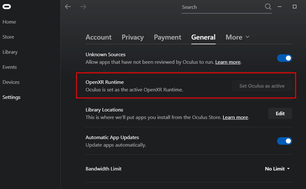Turn off Automatic App Updates
The image size is (306, 189).
284,141
